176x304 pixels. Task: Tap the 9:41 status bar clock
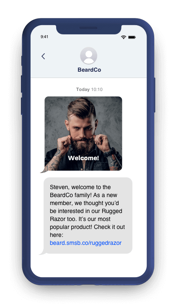pos(44,37)
